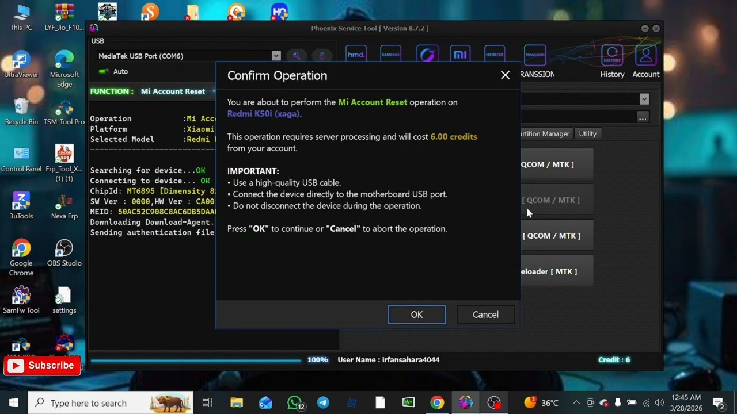Click the taskbar search box
Viewport: 737px width, 414px height.
pos(111,402)
